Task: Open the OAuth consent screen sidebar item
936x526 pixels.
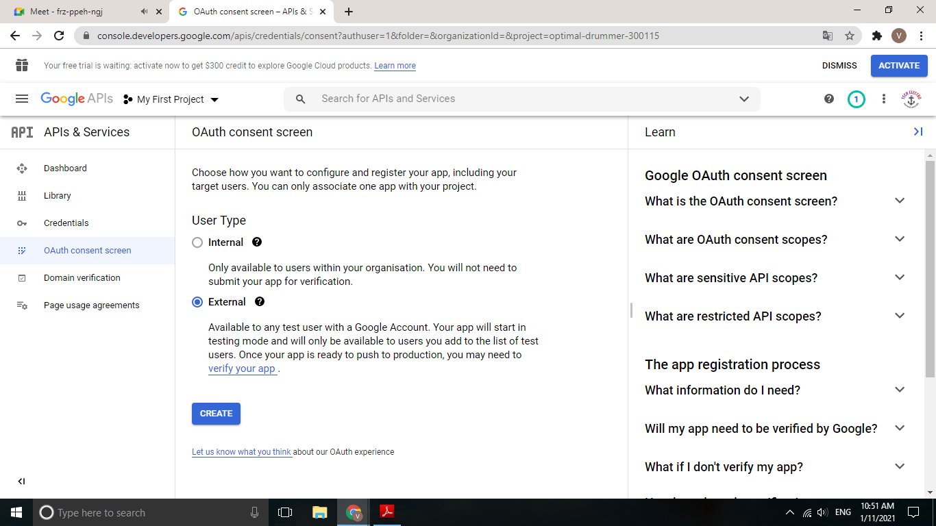Action: [x=87, y=250]
